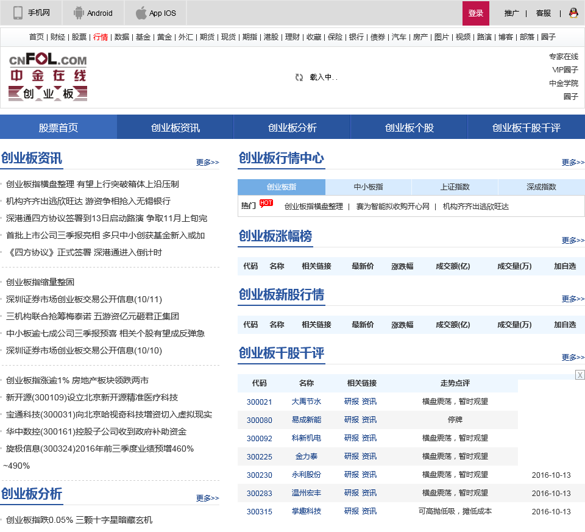The height and width of the screenshot is (532, 585).
Task: Click the QQ penguin icon
Action: [573, 13]
